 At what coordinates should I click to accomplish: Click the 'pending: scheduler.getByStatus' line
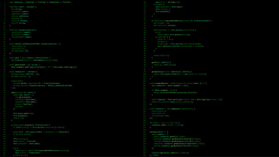(x=177, y=139)
